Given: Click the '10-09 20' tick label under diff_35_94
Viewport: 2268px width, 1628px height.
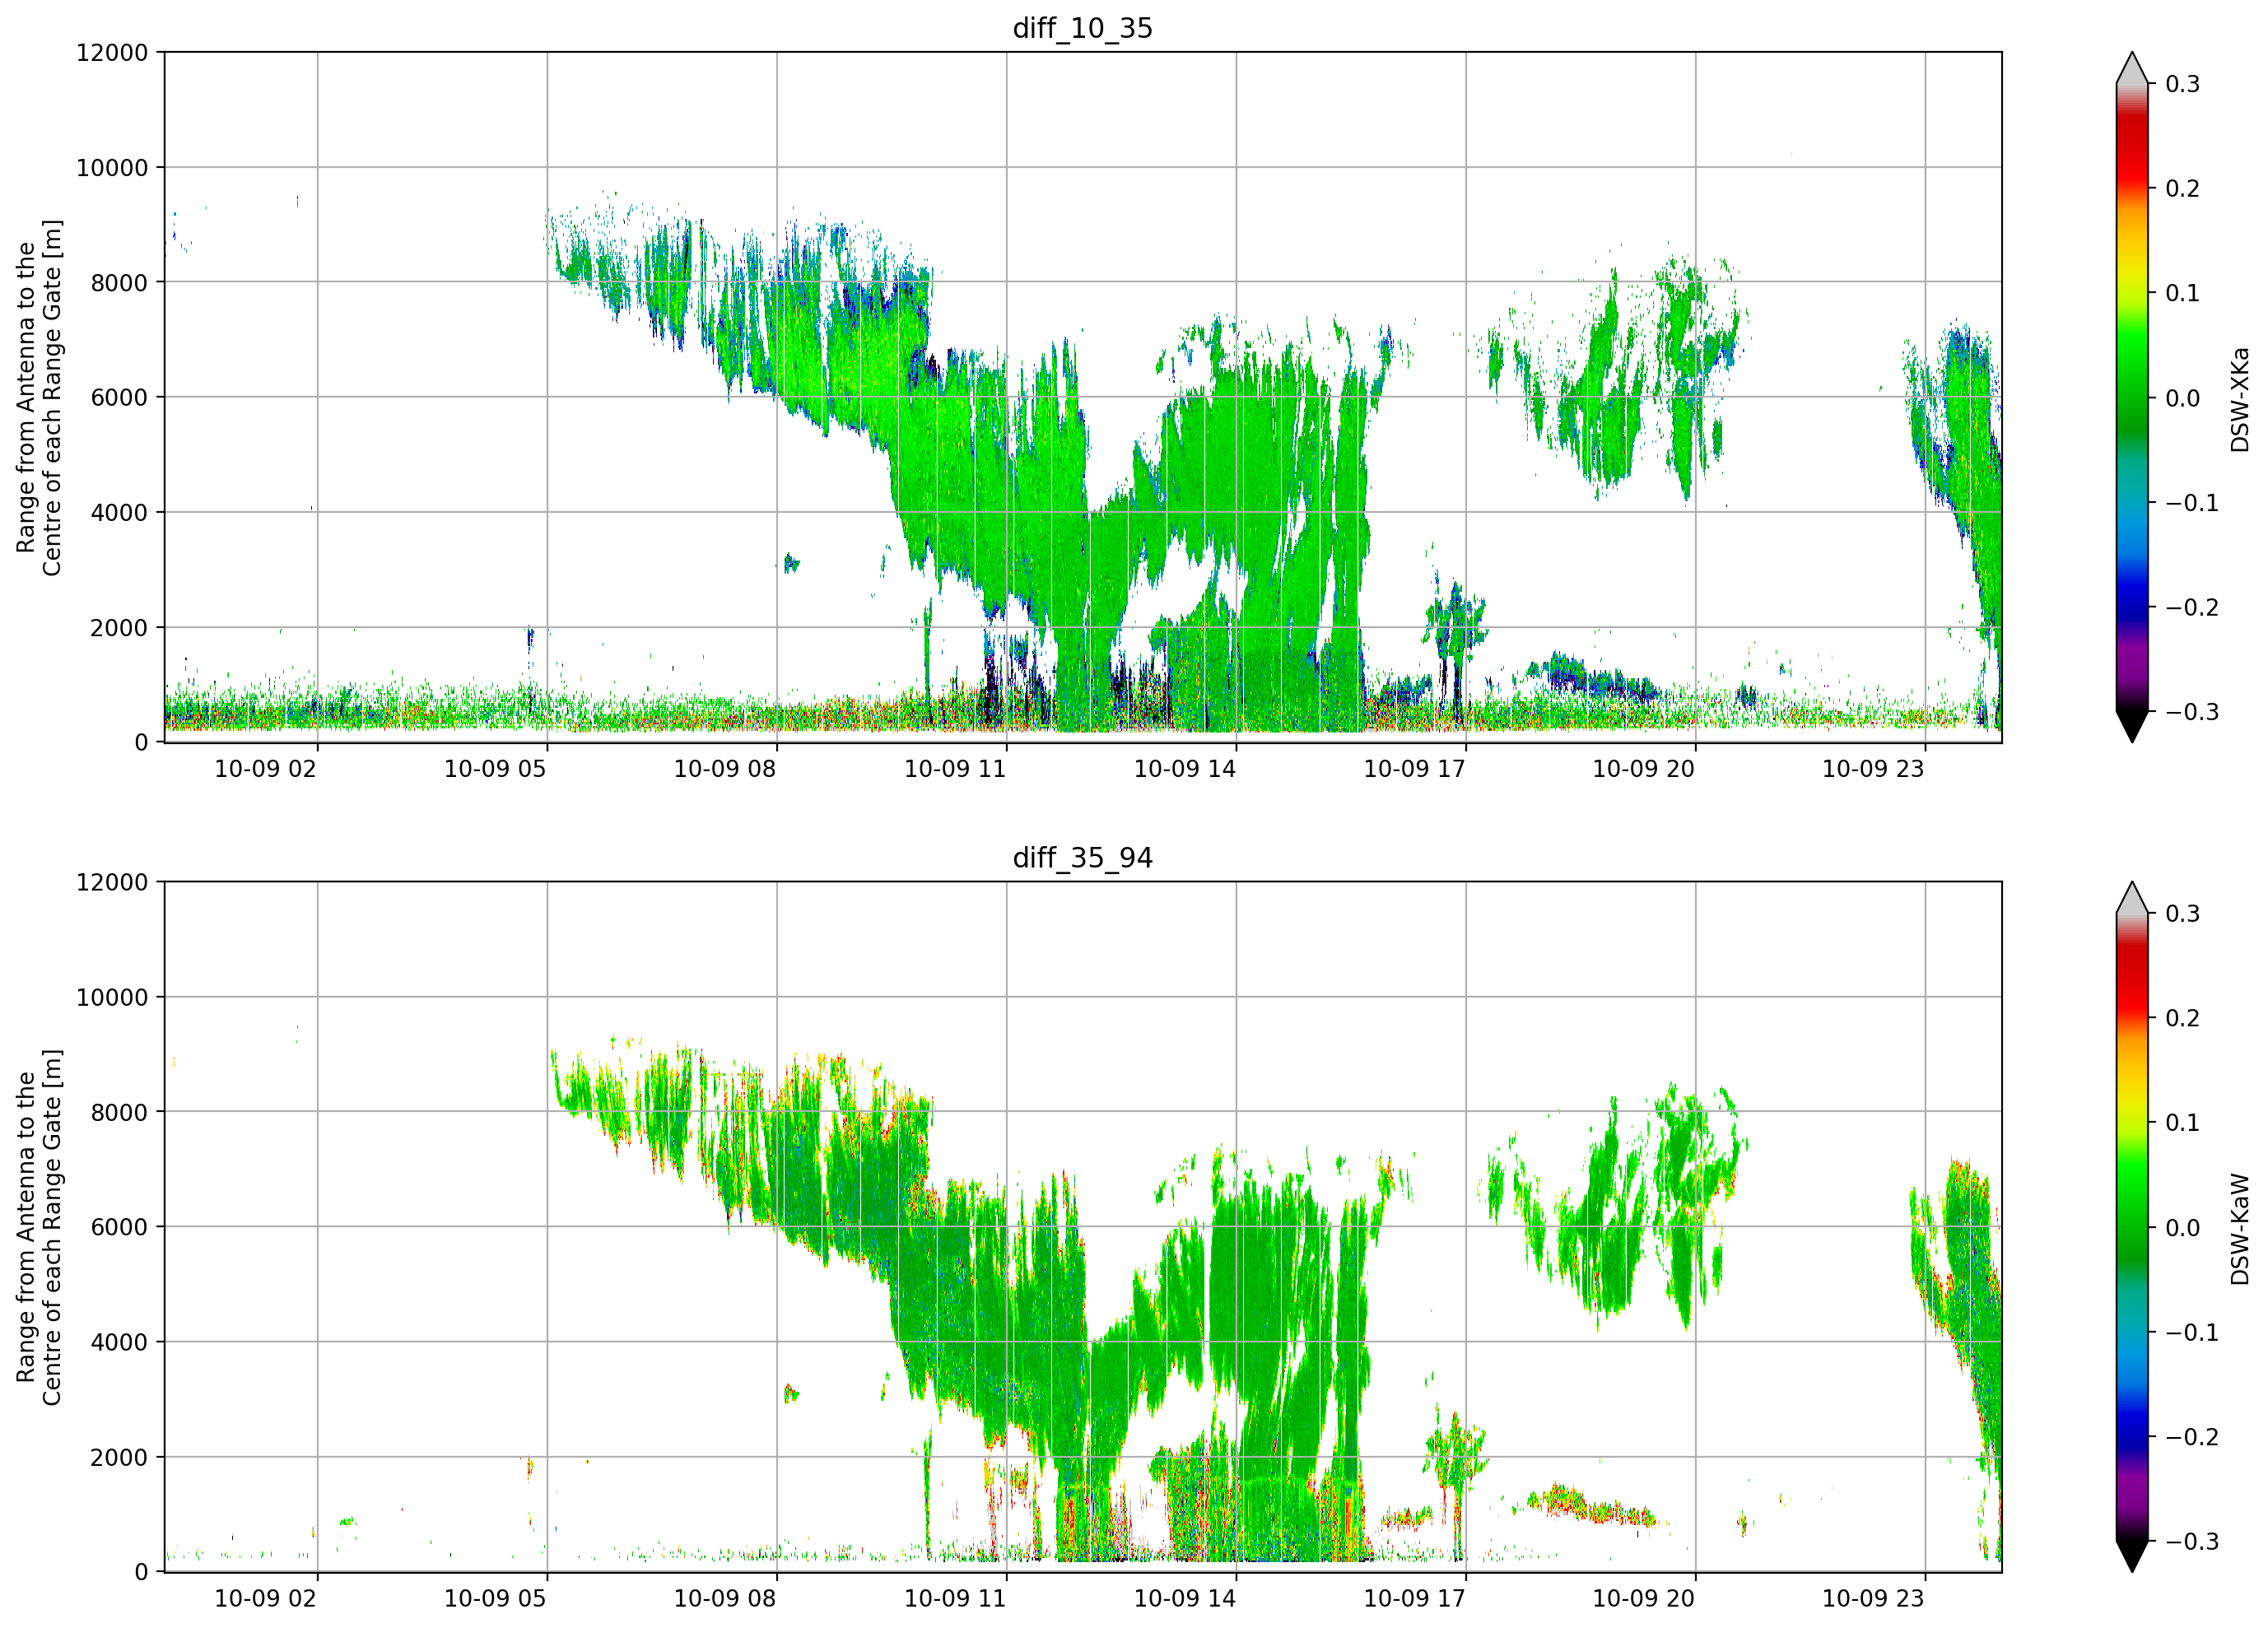Looking at the screenshot, I should point(1644,1599).
